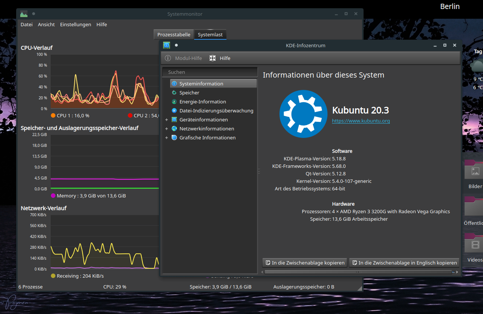Expand the Geräteinformationen tree node

click(166, 120)
